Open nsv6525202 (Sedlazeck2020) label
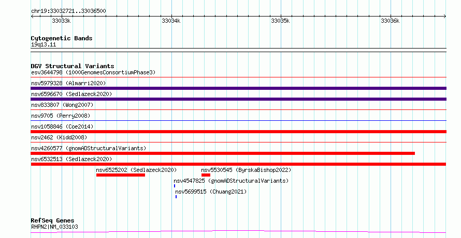Image resolution: width=461 pixels, height=238 pixels. pyautogui.click(x=136, y=170)
